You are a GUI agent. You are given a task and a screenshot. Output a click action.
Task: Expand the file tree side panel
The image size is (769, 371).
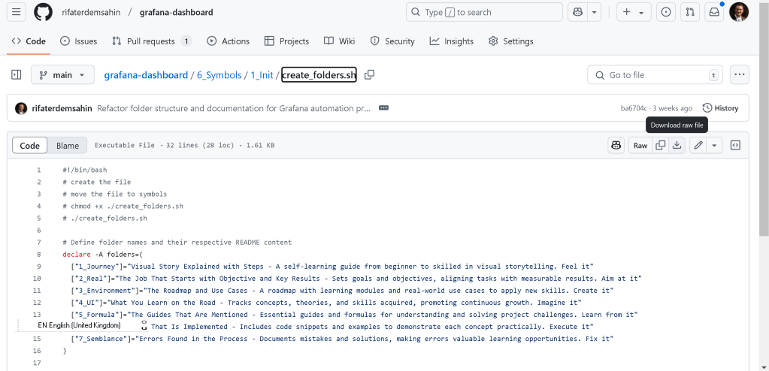17,75
